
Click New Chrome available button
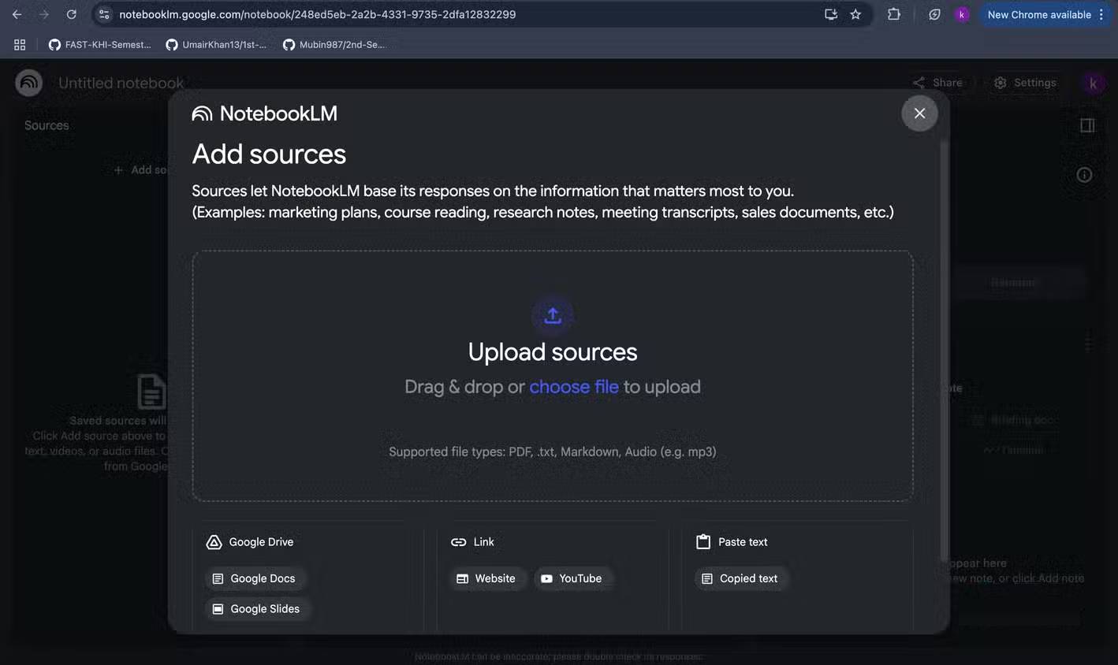coord(1039,14)
